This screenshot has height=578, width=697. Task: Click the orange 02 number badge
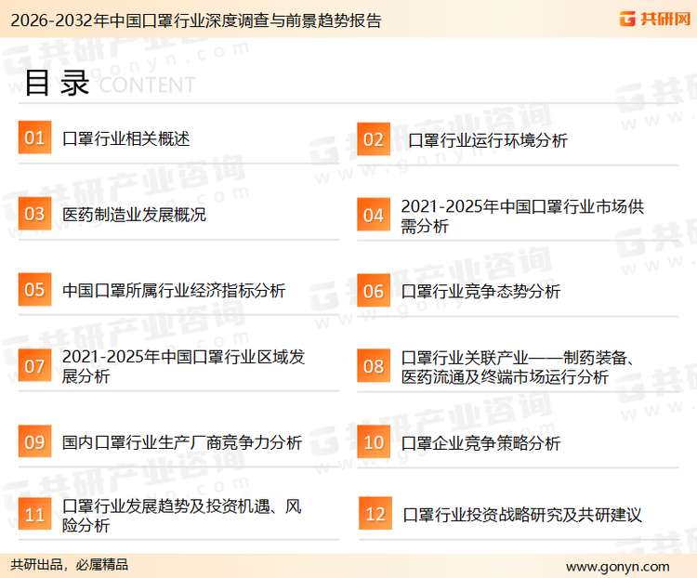[374, 139]
